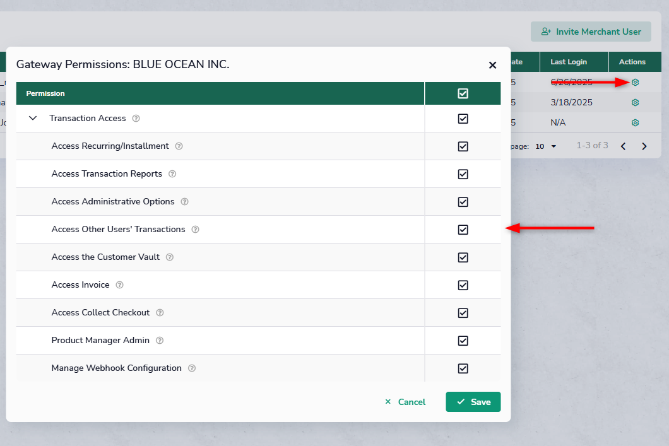
Task: Open help tooltip for Access Transaction Reports
Action: click(172, 174)
